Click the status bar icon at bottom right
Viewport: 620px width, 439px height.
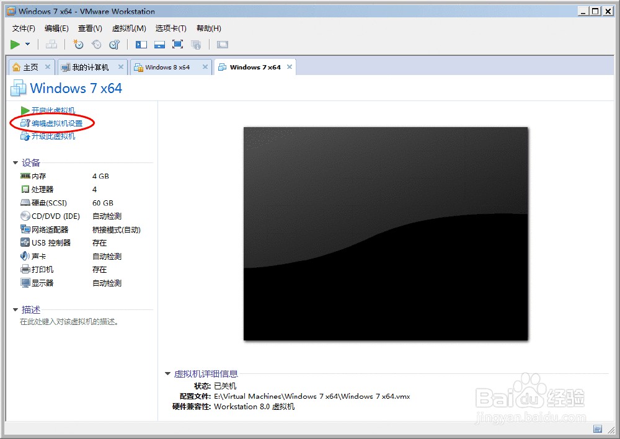[598, 429]
